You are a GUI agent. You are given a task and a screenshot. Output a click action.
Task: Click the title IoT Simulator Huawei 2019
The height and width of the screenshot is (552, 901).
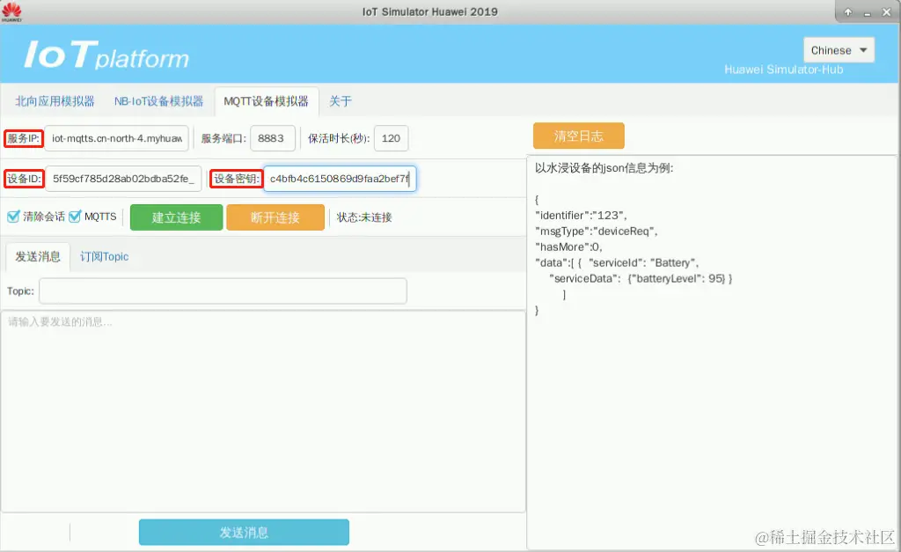[x=429, y=11]
